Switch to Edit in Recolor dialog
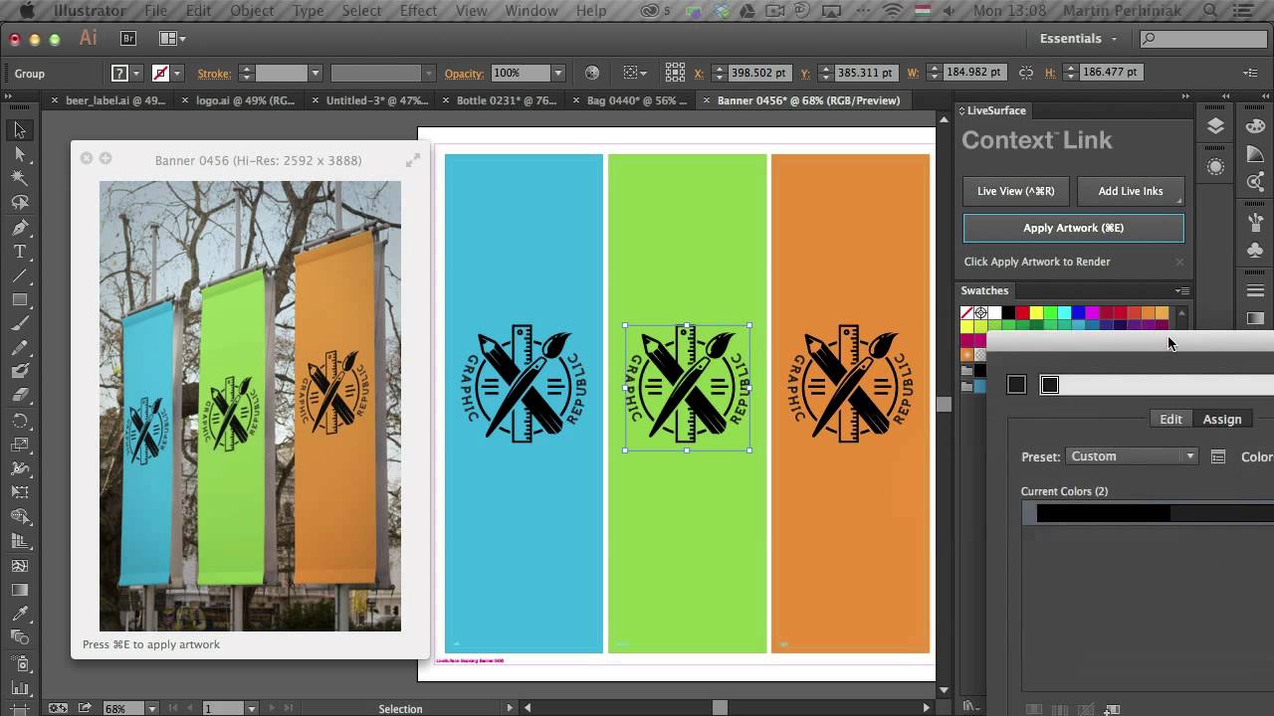Viewport: 1274px width, 716px height. [x=1170, y=420]
